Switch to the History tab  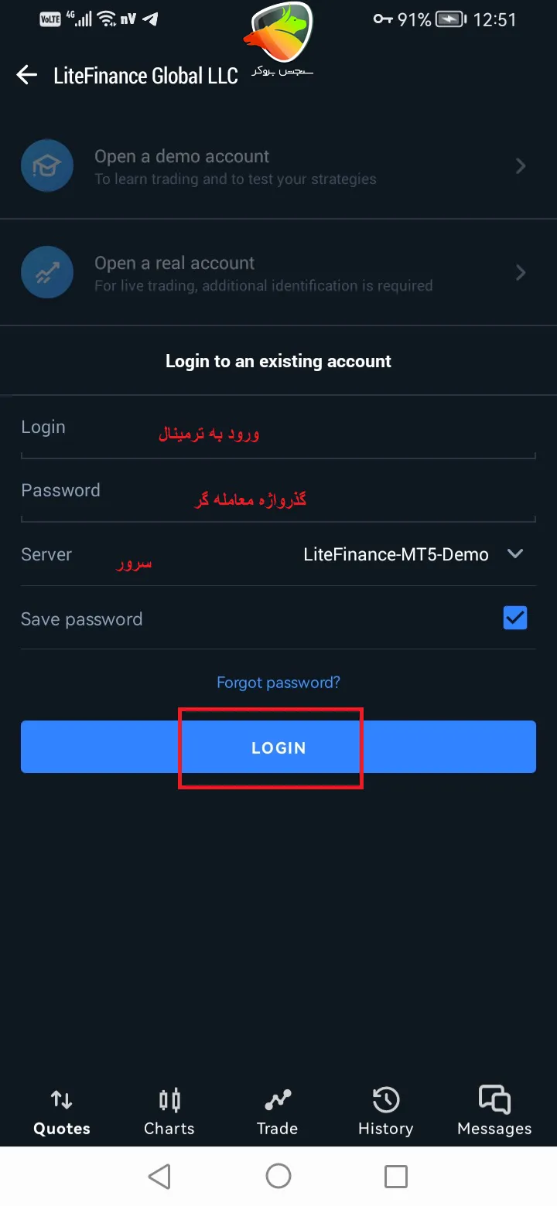[x=384, y=1113]
